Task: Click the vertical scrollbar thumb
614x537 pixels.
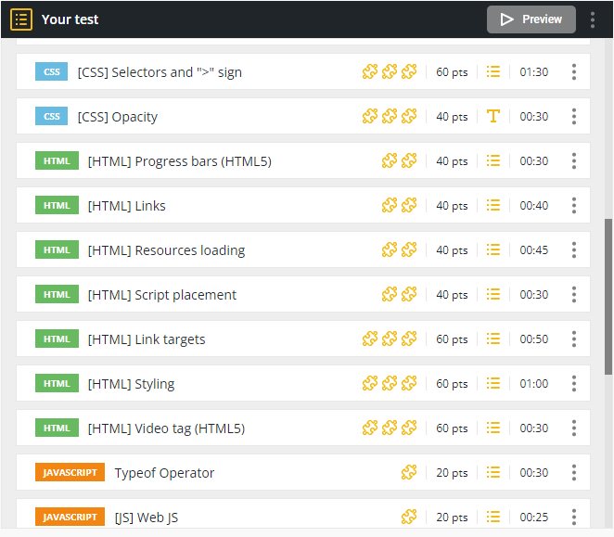Action: (608, 297)
